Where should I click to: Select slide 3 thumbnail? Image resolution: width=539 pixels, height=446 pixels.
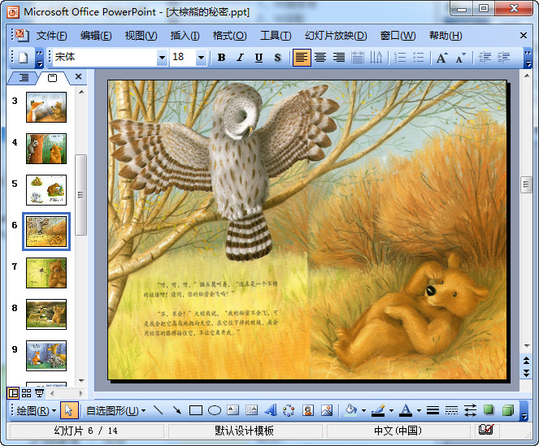point(46,107)
